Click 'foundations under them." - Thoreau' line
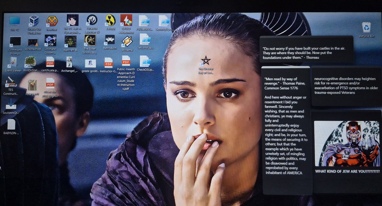 pyautogui.click(x=291, y=57)
